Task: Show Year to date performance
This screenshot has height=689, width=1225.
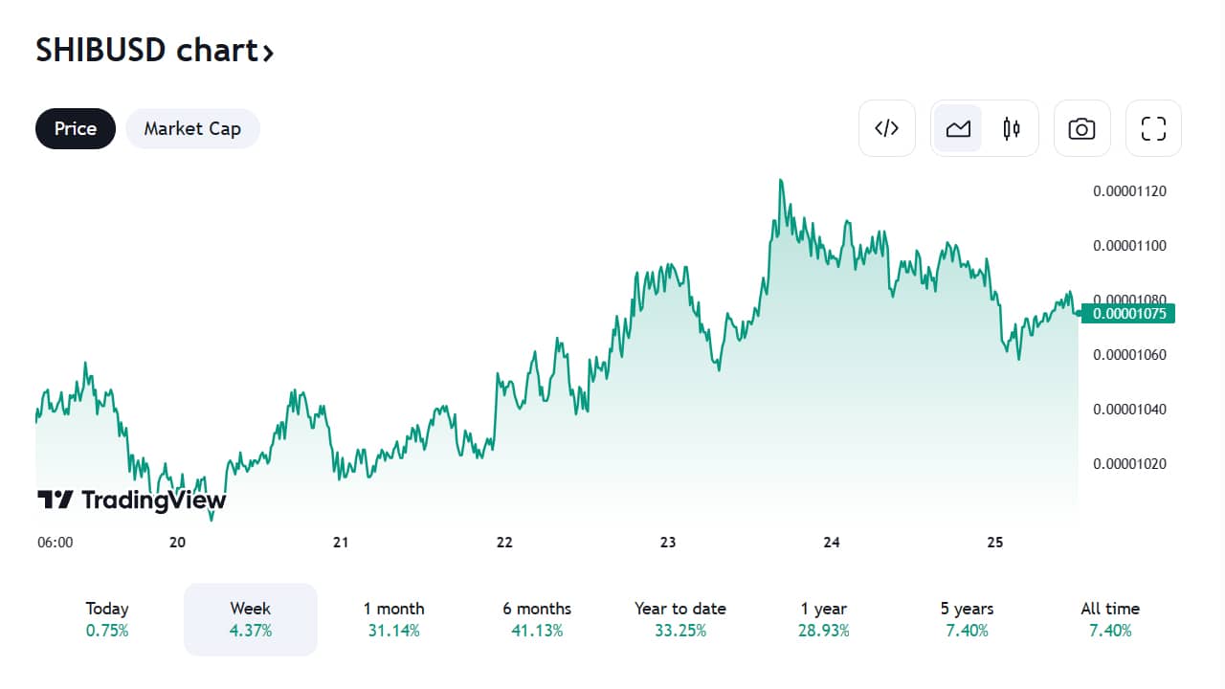Action: tap(680, 619)
